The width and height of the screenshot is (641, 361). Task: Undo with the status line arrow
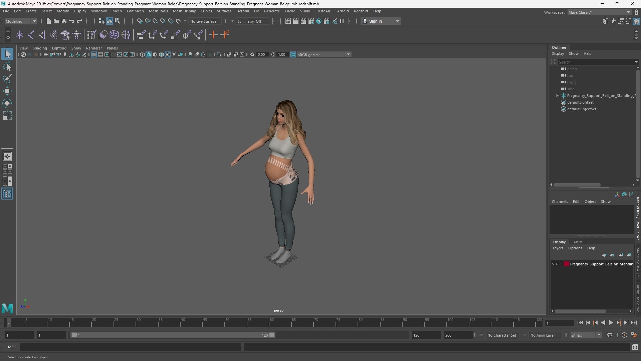click(71, 21)
